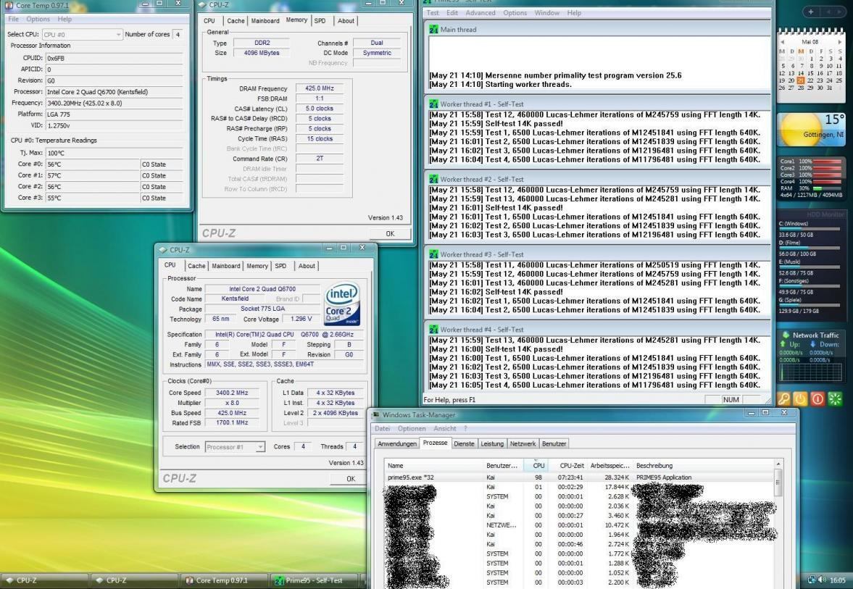Image resolution: width=853 pixels, height=589 pixels.
Task: Click OK in the upper CPU-Z Memory window
Action: tap(390, 233)
